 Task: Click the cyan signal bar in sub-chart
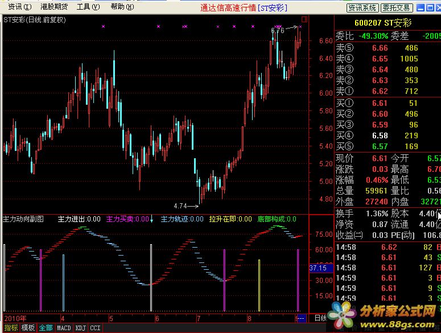[x=63, y=283]
